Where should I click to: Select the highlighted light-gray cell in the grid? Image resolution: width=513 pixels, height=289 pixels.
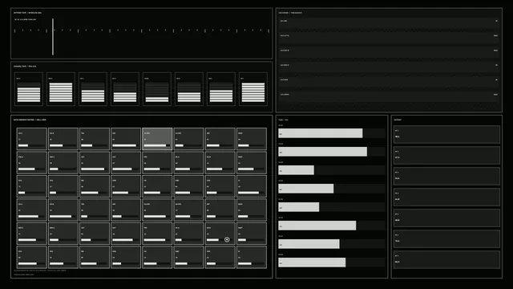pos(157,139)
